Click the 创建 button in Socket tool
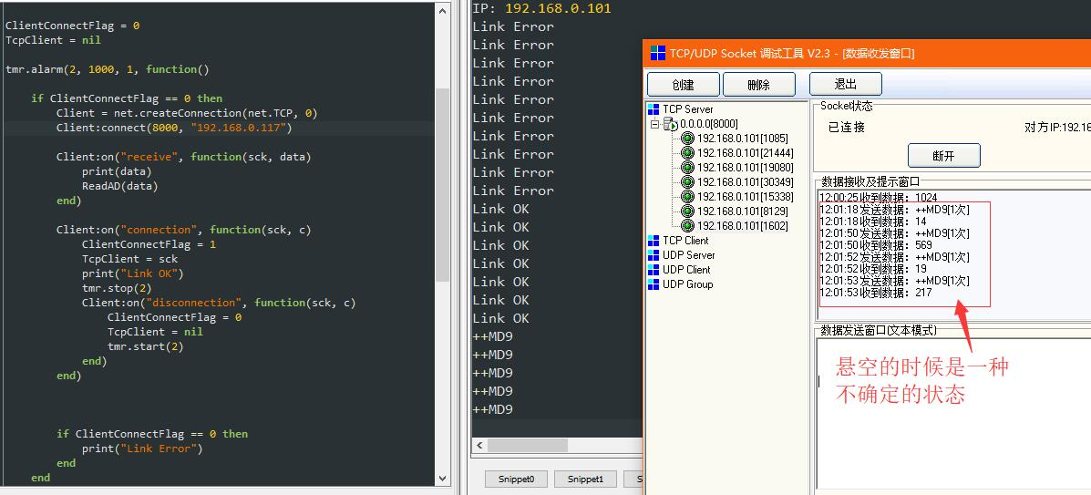 coord(684,84)
